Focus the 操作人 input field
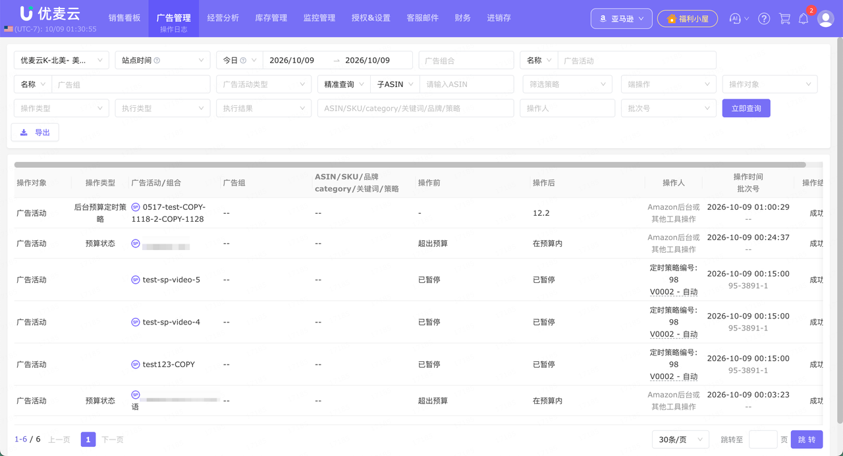This screenshot has width=843, height=456. click(x=567, y=109)
